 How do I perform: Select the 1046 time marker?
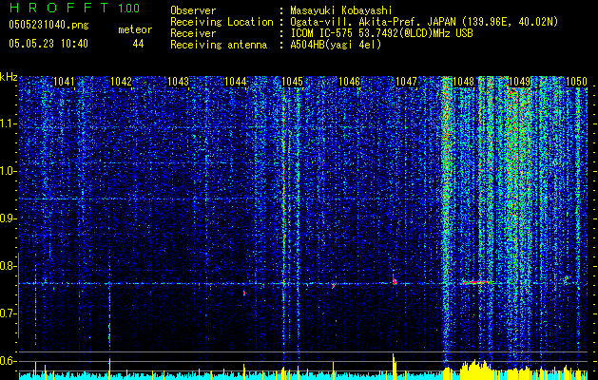349,82
